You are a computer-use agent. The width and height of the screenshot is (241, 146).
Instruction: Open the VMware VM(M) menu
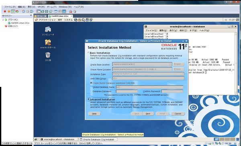[x=41, y=7]
